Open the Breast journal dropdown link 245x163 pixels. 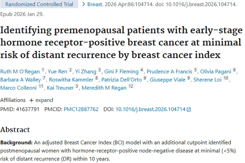(x=95, y=5)
